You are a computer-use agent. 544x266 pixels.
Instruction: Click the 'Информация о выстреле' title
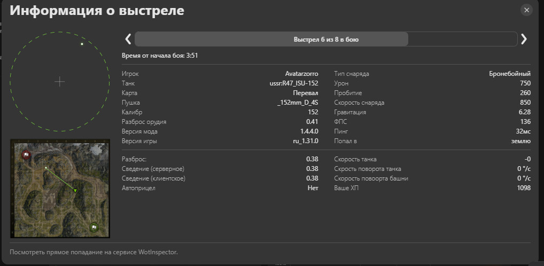point(97,11)
